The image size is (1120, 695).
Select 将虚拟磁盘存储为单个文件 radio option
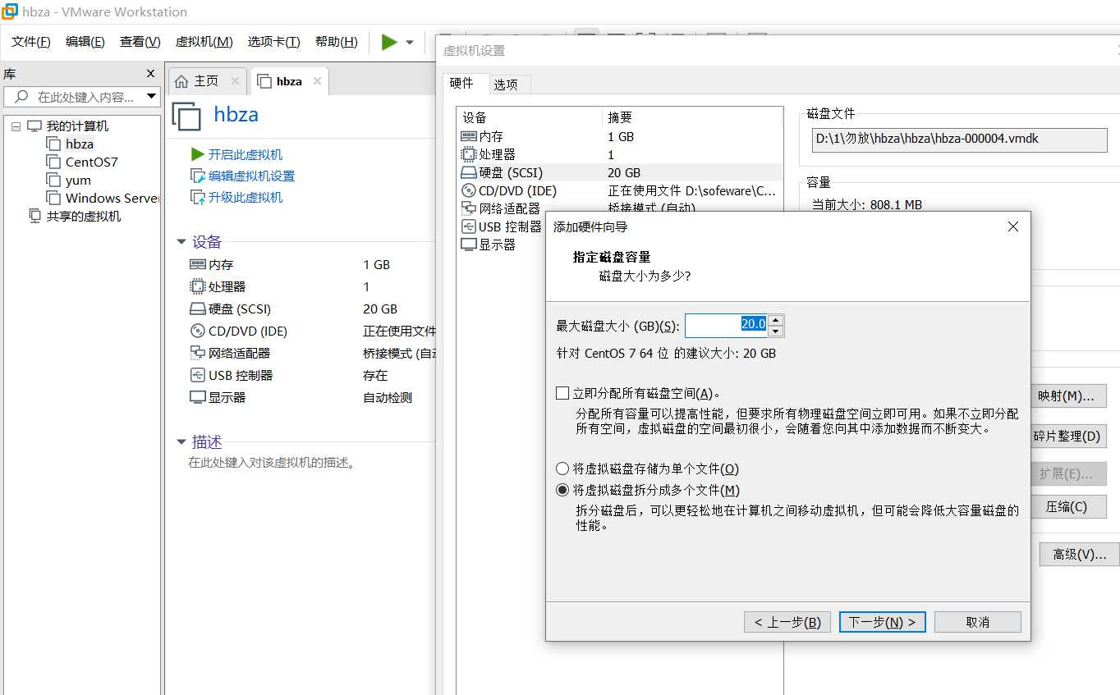pos(562,469)
